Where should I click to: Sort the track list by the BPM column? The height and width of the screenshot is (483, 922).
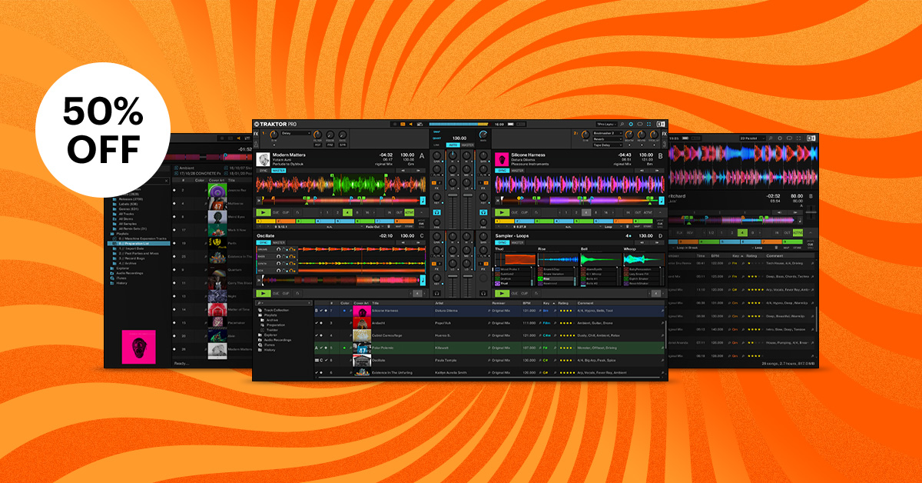point(529,303)
